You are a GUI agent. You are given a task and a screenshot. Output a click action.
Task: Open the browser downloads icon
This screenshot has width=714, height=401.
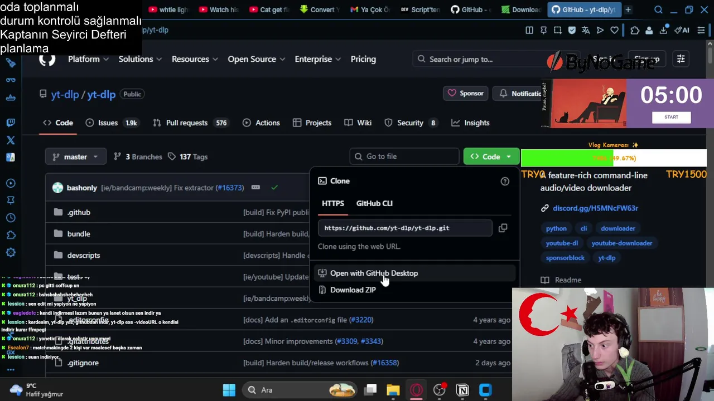point(664,30)
